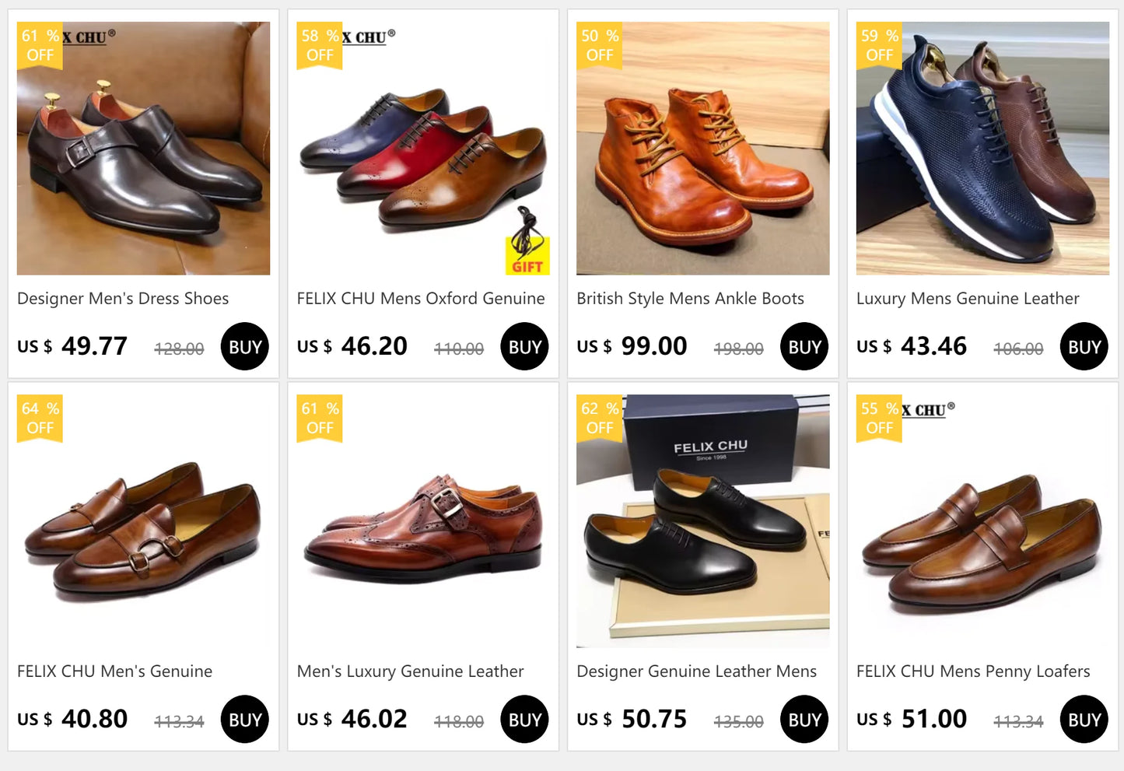Open the British Style Mens Ankle Boots listing
Image resolution: width=1124 pixels, height=771 pixels.
690,299
